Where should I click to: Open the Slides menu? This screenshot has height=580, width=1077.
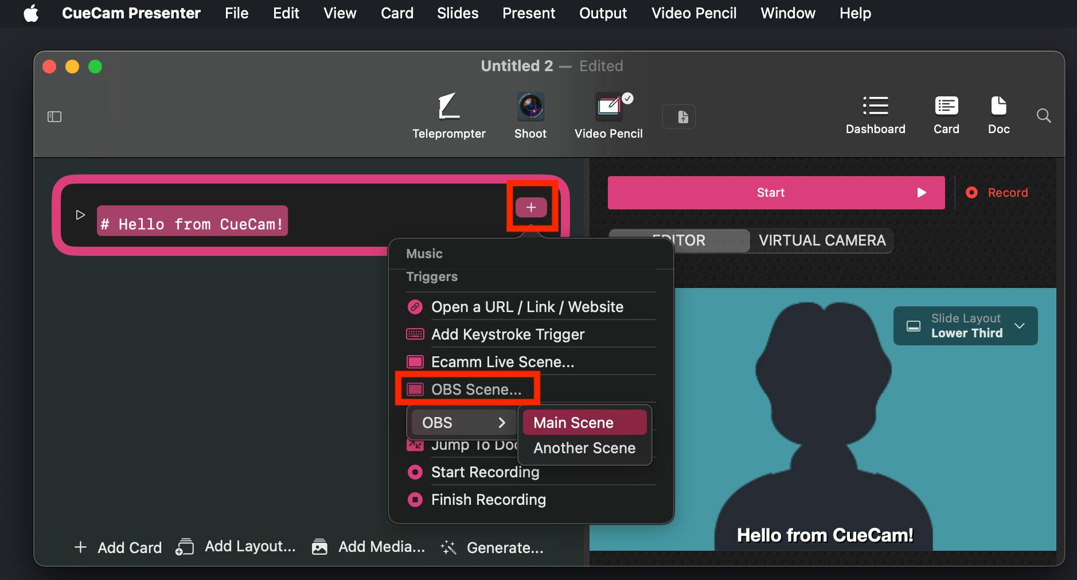(458, 13)
